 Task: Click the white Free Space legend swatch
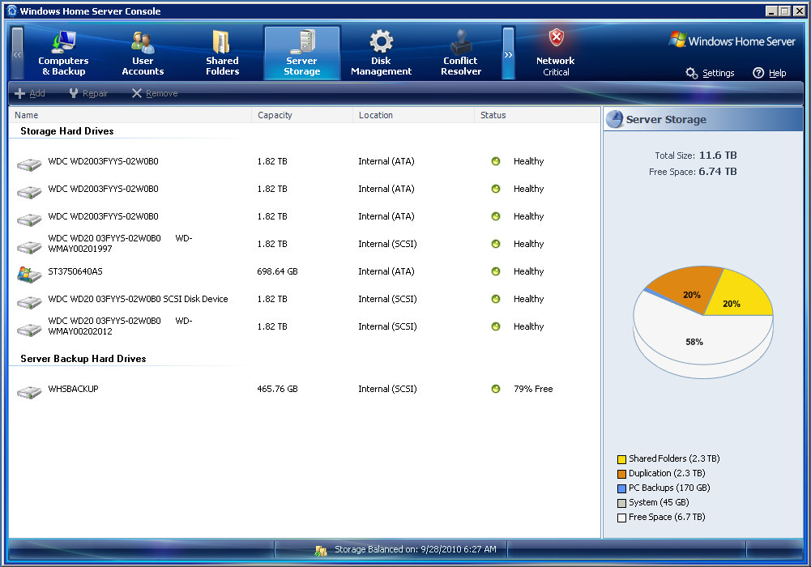(621, 518)
